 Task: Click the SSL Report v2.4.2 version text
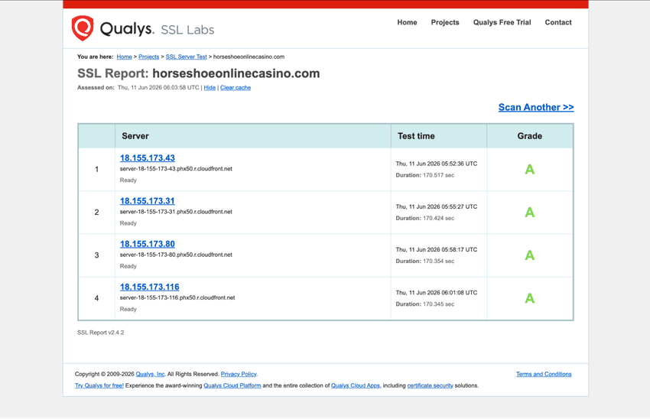tap(101, 333)
